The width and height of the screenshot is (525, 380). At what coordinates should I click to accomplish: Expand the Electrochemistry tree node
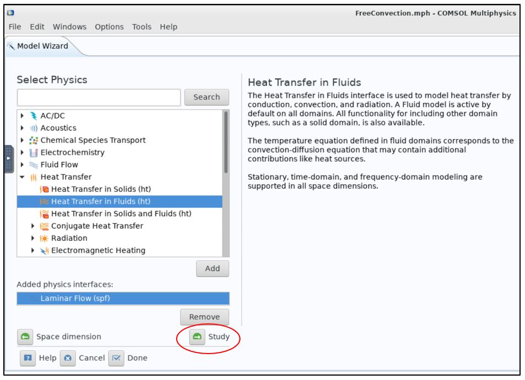point(22,152)
